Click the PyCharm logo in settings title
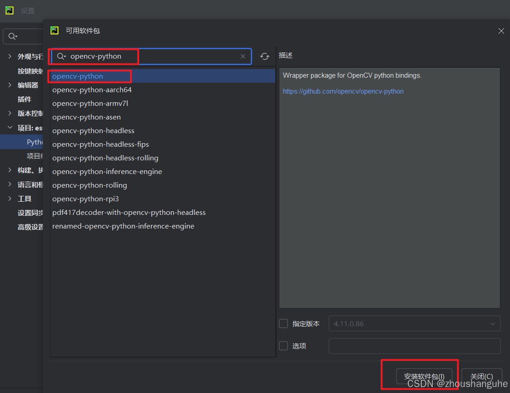Screen dimensions: 510x393 10,10
